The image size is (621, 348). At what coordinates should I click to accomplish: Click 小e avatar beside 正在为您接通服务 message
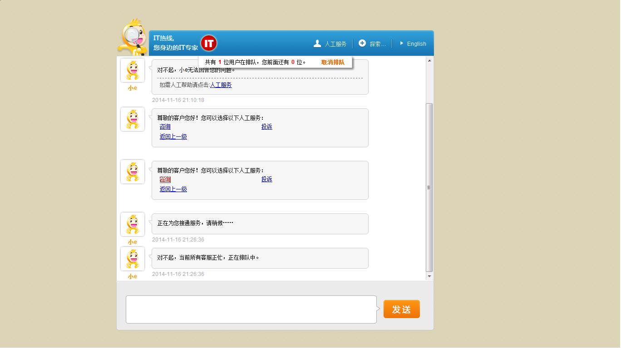pyautogui.click(x=133, y=224)
